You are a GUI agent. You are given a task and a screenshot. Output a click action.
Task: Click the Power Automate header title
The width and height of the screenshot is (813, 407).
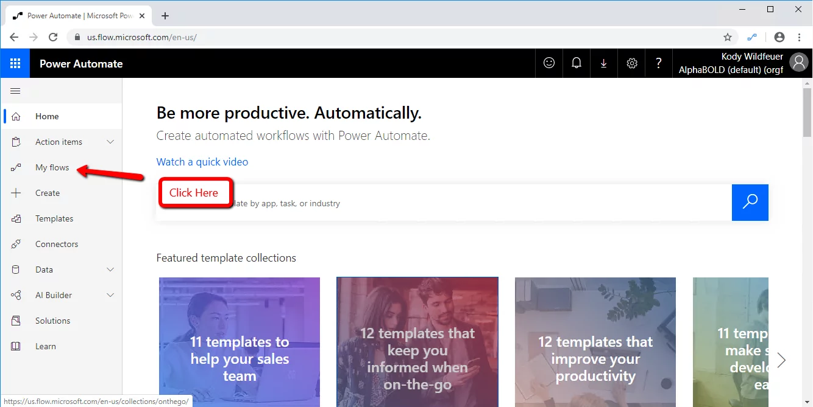[x=81, y=63]
